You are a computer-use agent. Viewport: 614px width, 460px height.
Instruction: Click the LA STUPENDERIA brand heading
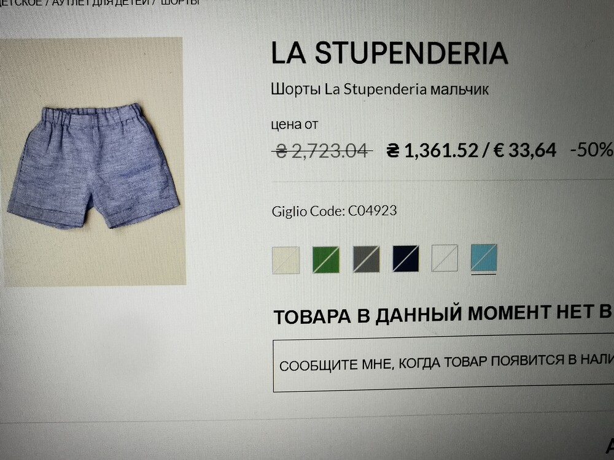[389, 53]
